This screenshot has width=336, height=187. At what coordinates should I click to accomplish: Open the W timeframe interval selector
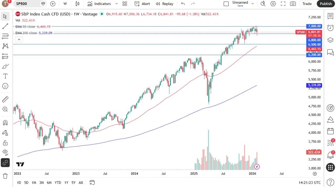coord(65,4)
